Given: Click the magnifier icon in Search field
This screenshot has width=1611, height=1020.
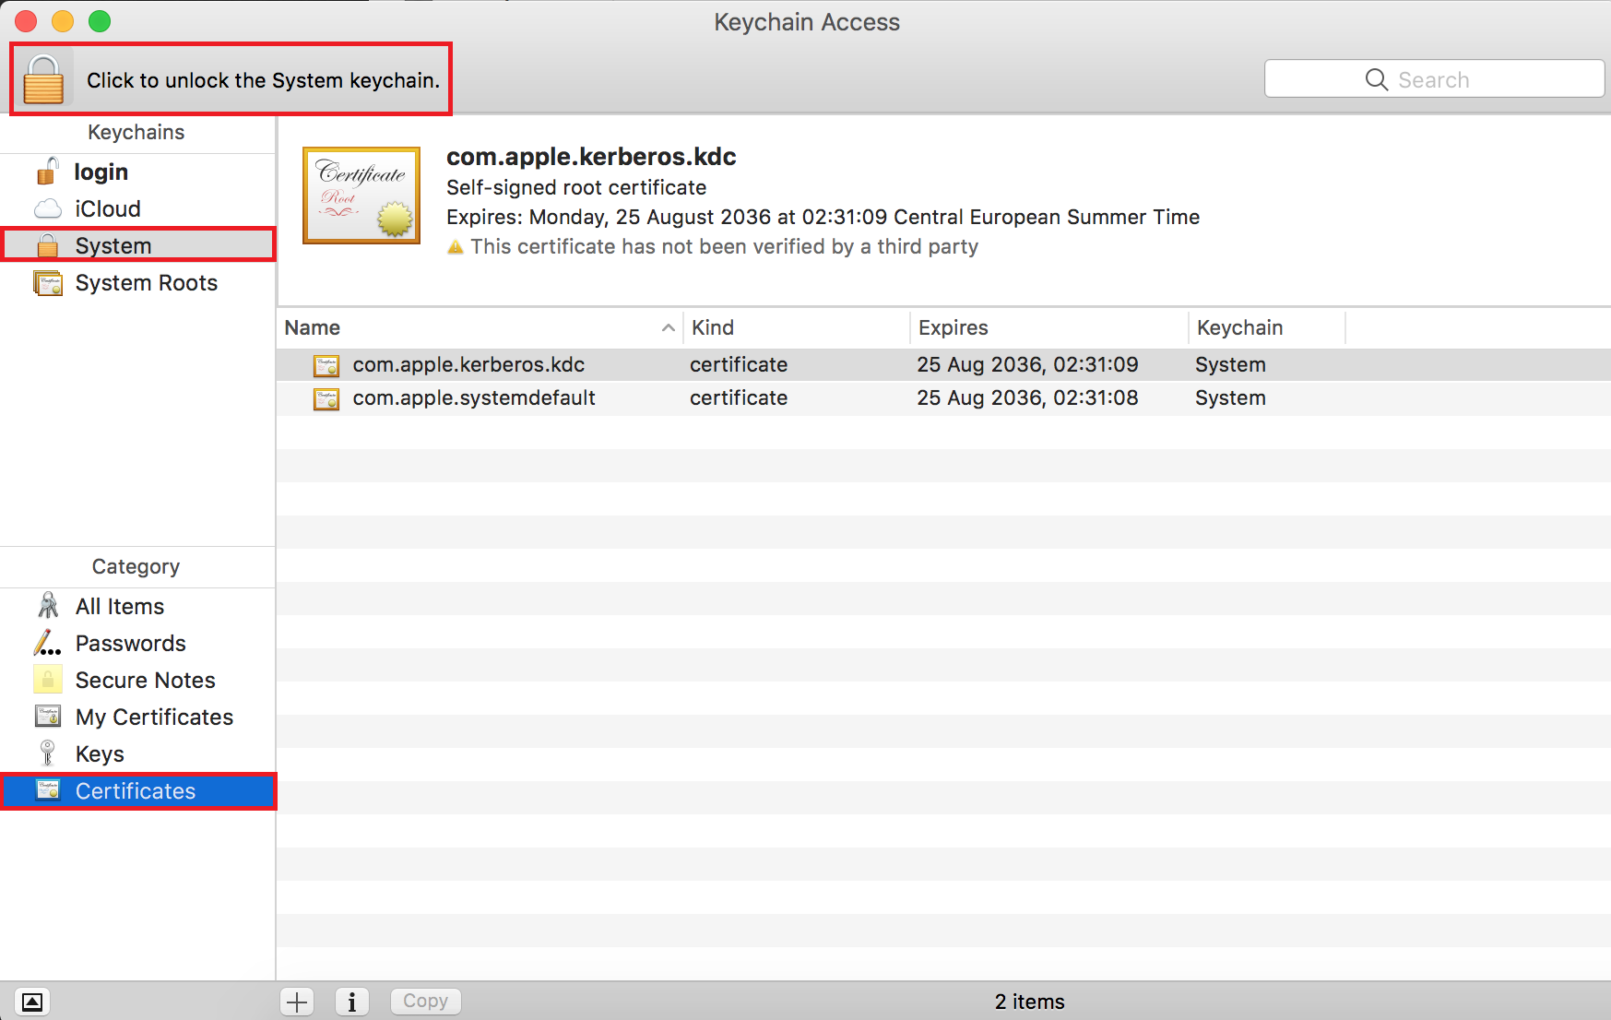Looking at the screenshot, I should (1376, 79).
